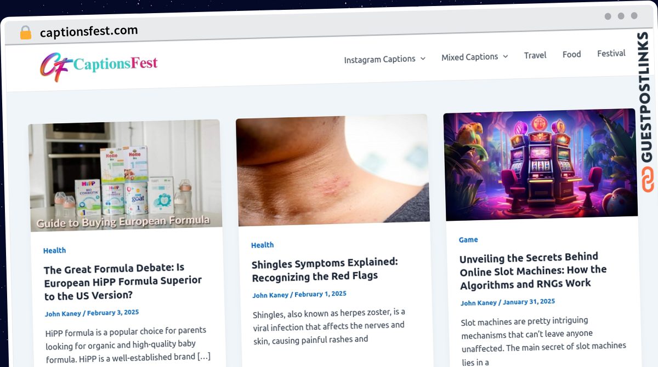
Task: Open Unveiling the Secrets slot machines title
Action: (533, 271)
